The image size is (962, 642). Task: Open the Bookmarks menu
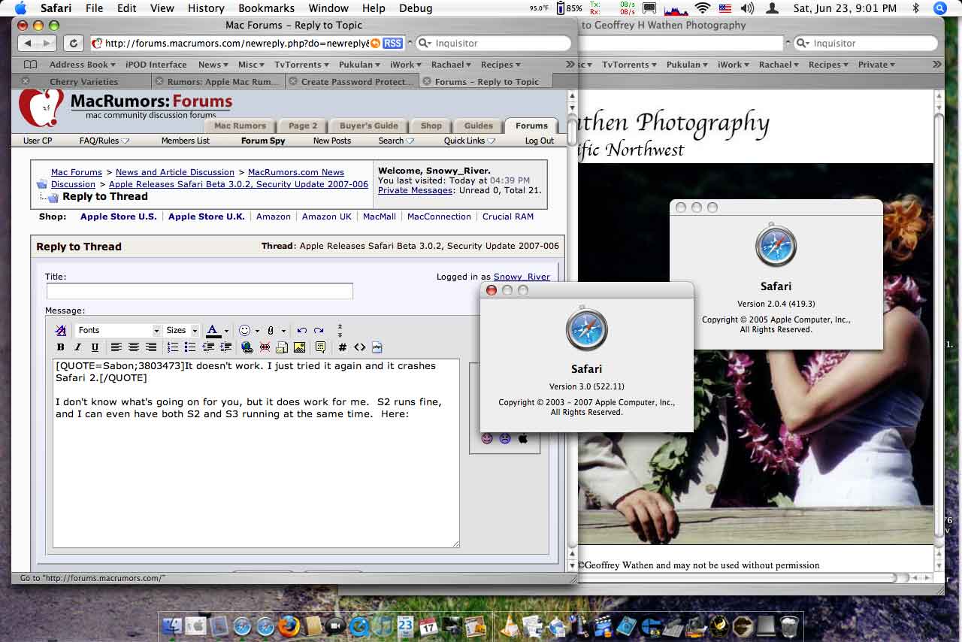[267, 8]
